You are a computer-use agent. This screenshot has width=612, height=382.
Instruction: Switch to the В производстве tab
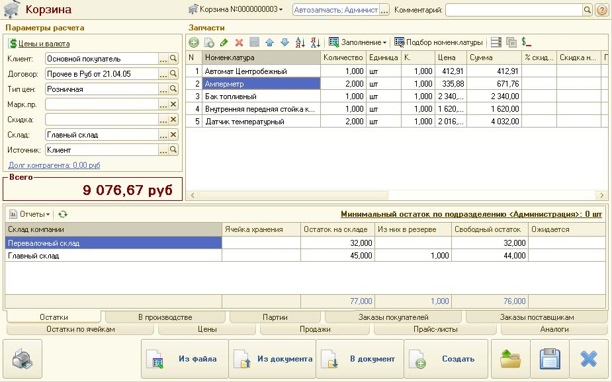pyautogui.click(x=165, y=317)
